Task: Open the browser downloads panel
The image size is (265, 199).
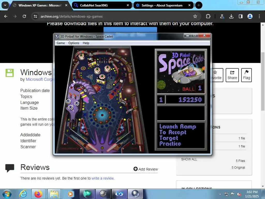Action: coord(231,16)
